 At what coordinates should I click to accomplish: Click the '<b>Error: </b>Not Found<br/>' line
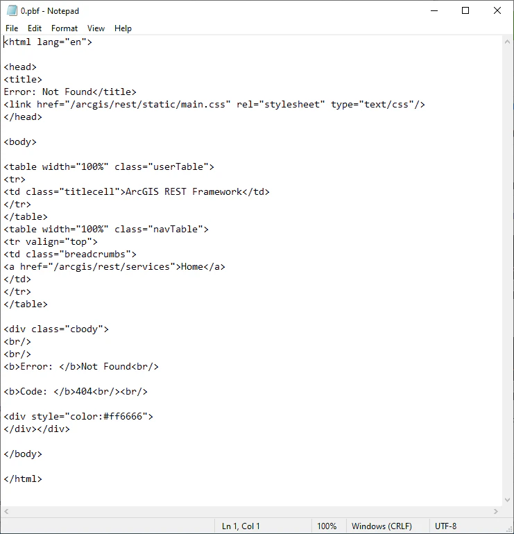coord(81,366)
